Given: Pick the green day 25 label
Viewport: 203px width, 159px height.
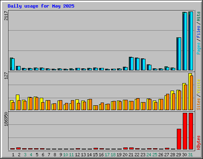Looking at the screenshot, I should (155, 155).
